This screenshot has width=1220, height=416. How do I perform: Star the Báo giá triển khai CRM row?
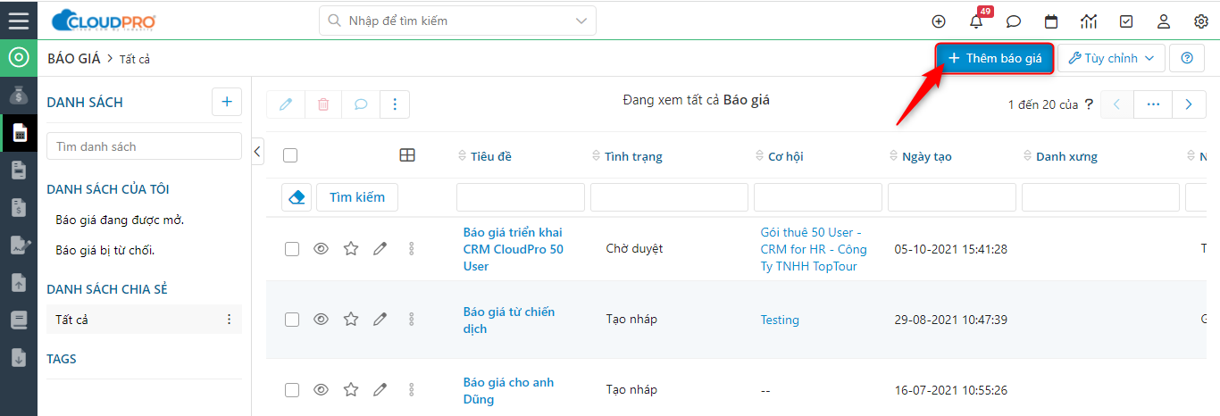[351, 249]
